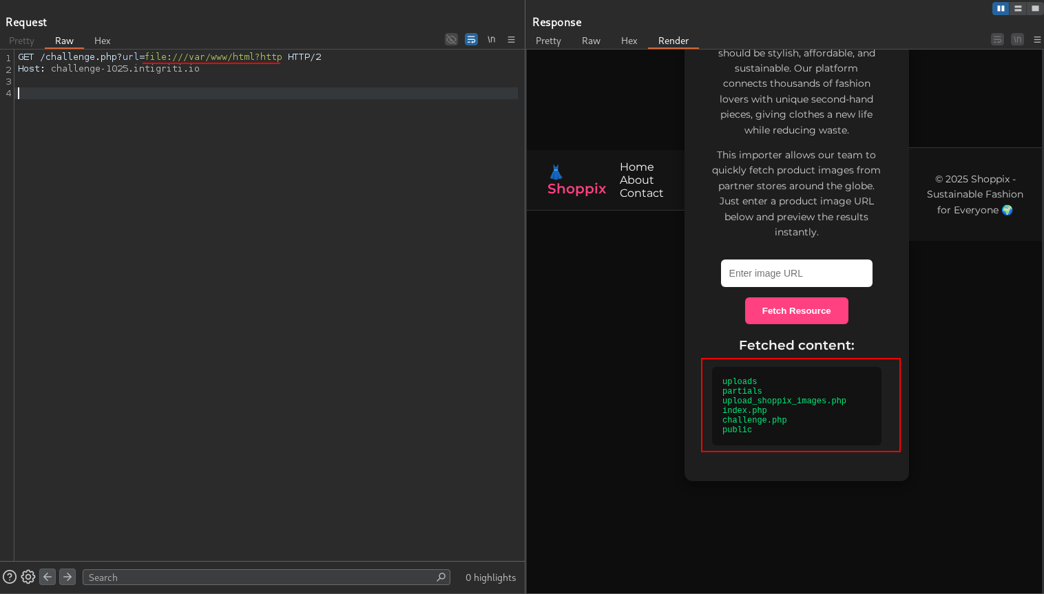Image resolution: width=1044 pixels, height=594 pixels.
Task: Click the Response \n non-printable icon
Action: tap(1017, 39)
